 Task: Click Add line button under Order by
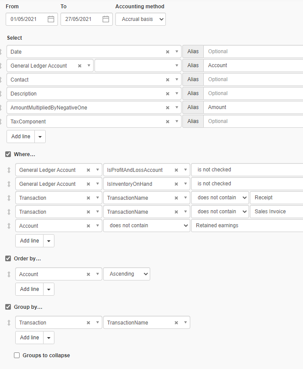(29, 289)
